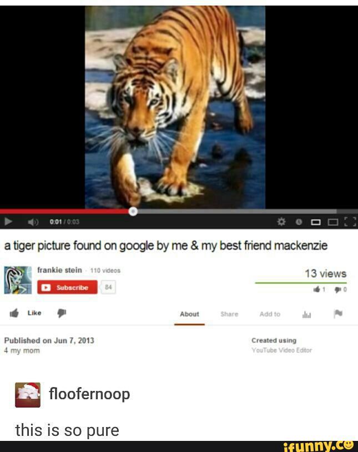The image size is (358, 452).
Task: Mute the video volume speaker icon
Action: point(33,222)
